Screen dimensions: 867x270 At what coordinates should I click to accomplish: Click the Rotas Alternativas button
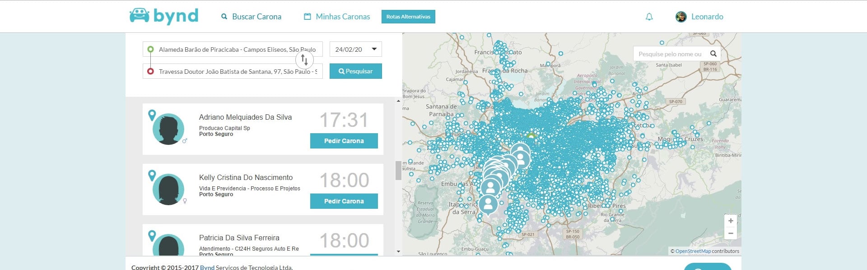pyautogui.click(x=408, y=17)
